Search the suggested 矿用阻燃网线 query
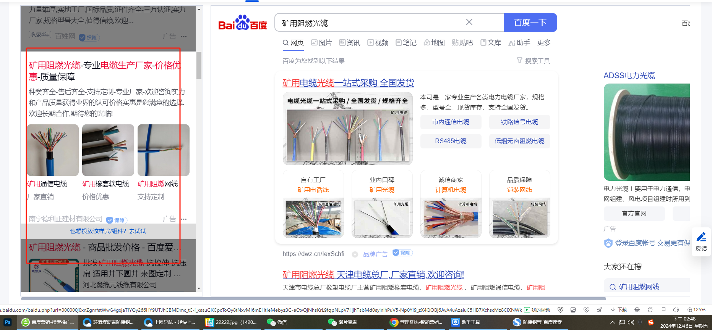This screenshot has width=712, height=330. click(639, 287)
